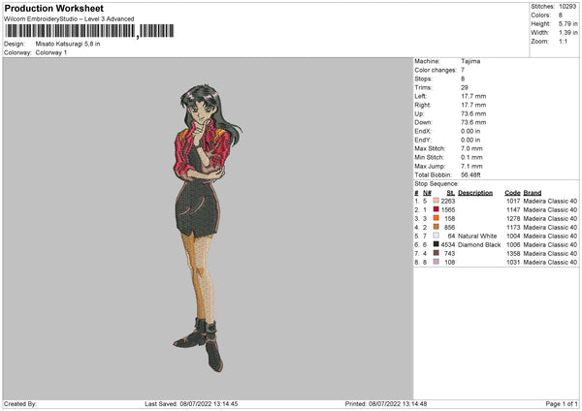Viewport: 582px width, 411px height.
Task: Click the Diamond Black color swatch
Action: click(x=436, y=244)
